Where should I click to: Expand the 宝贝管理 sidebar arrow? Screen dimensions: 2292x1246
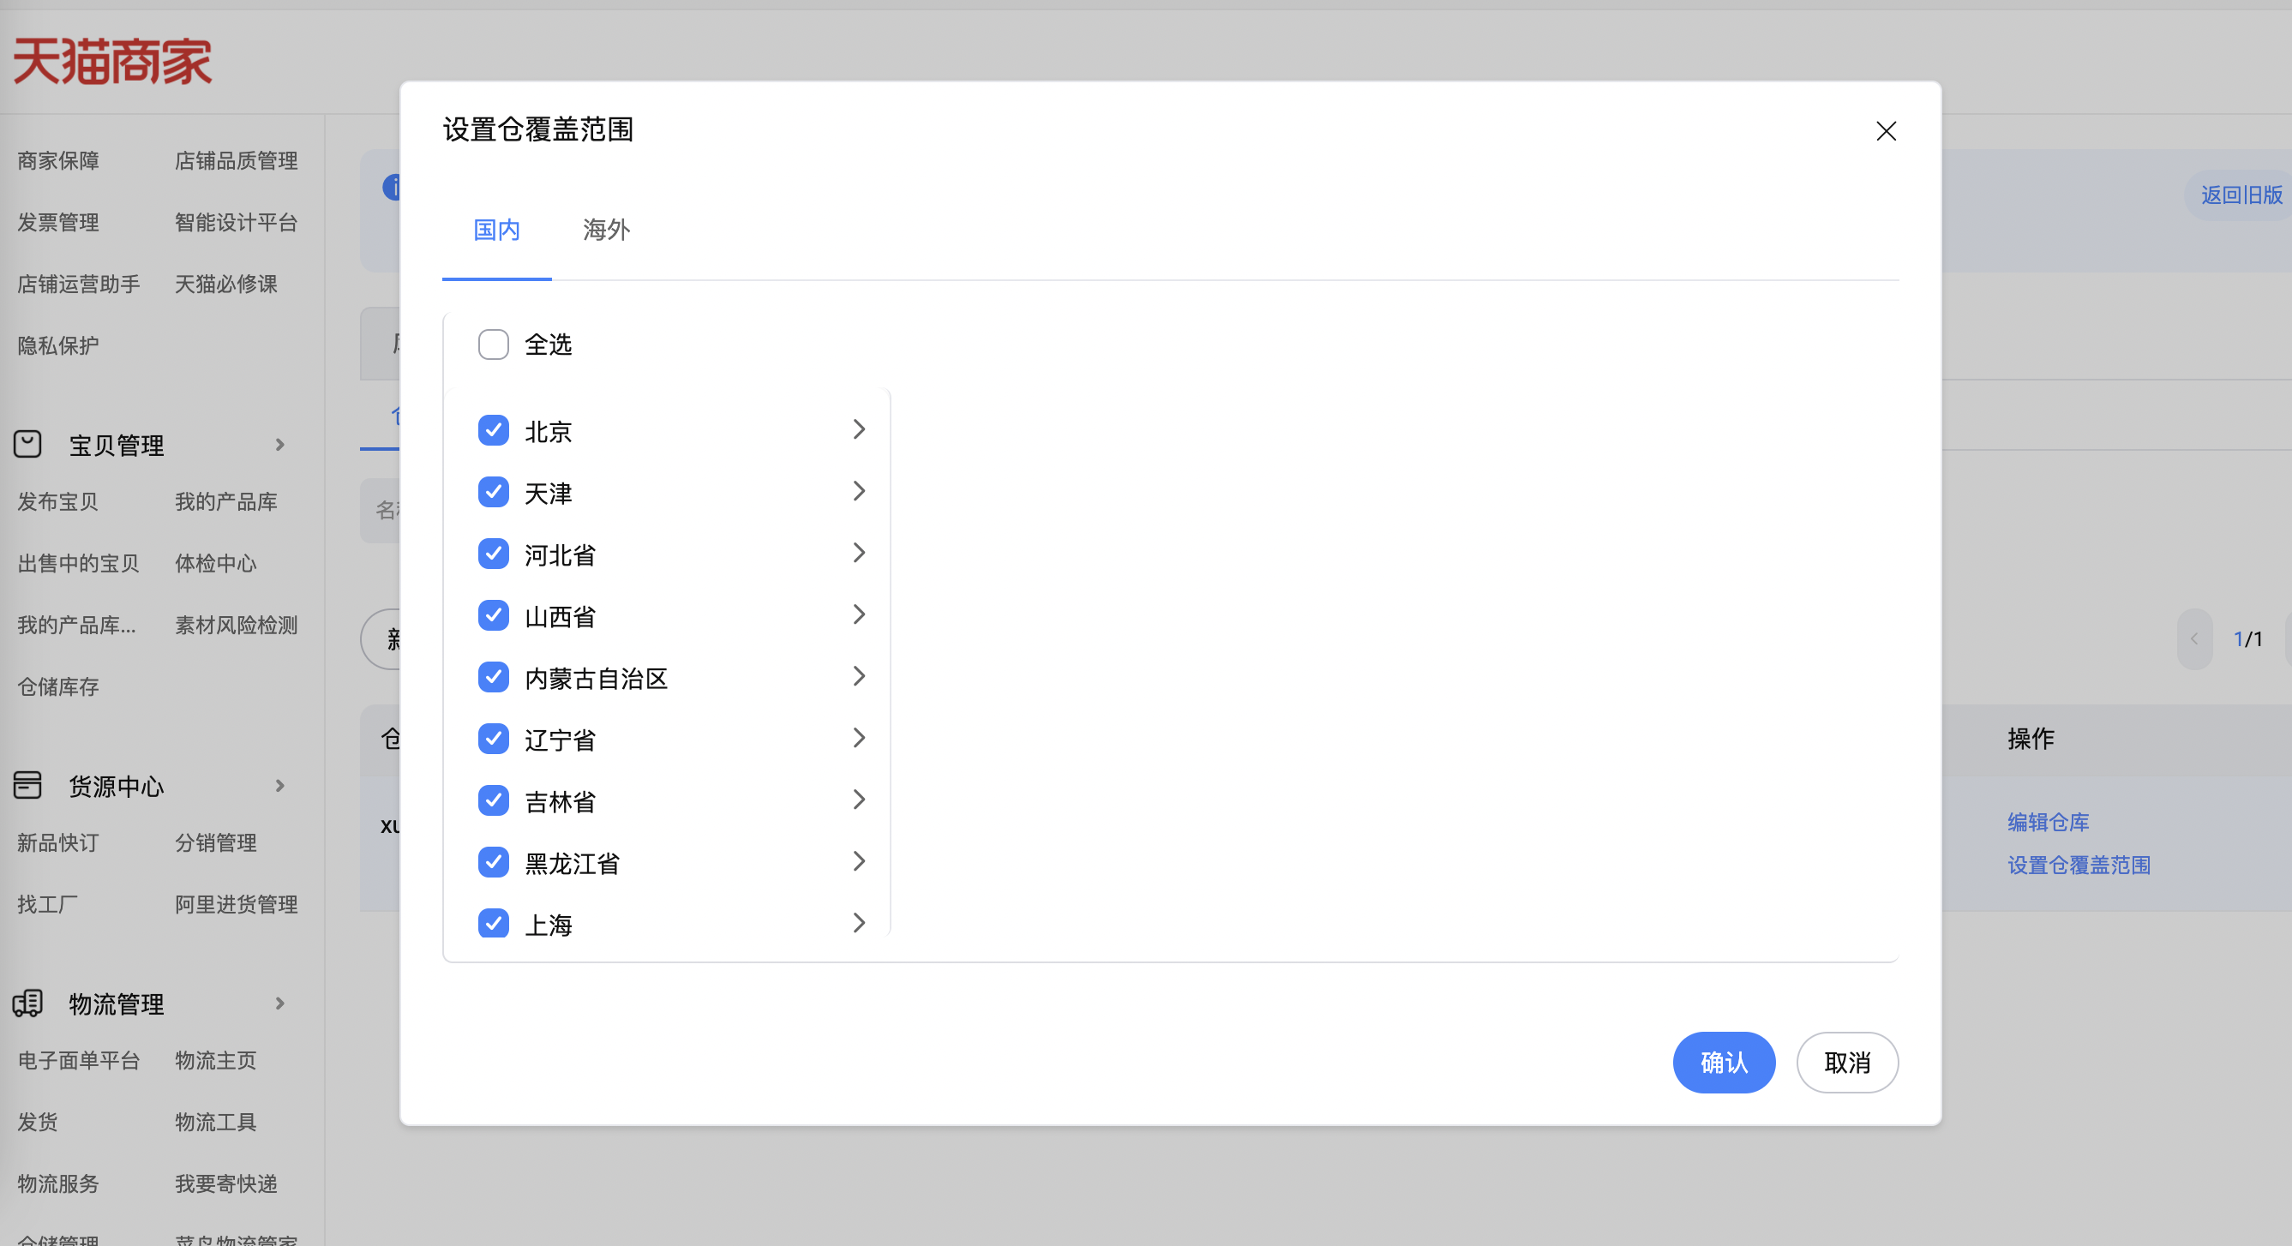click(x=279, y=445)
